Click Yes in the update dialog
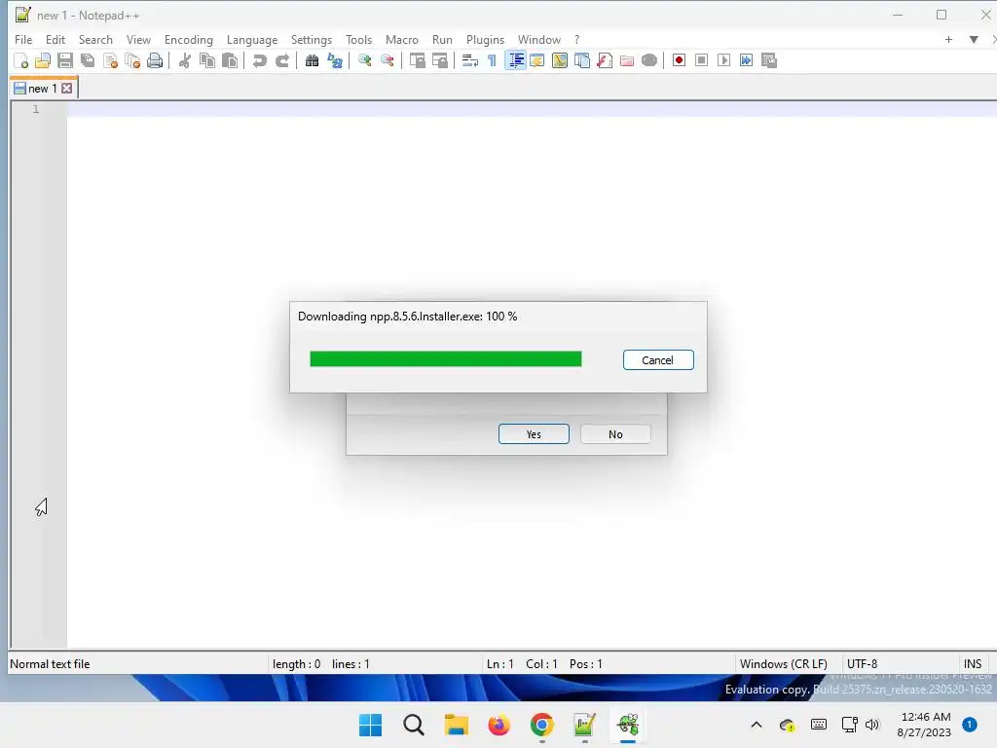 pyautogui.click(x=534, y=433)
